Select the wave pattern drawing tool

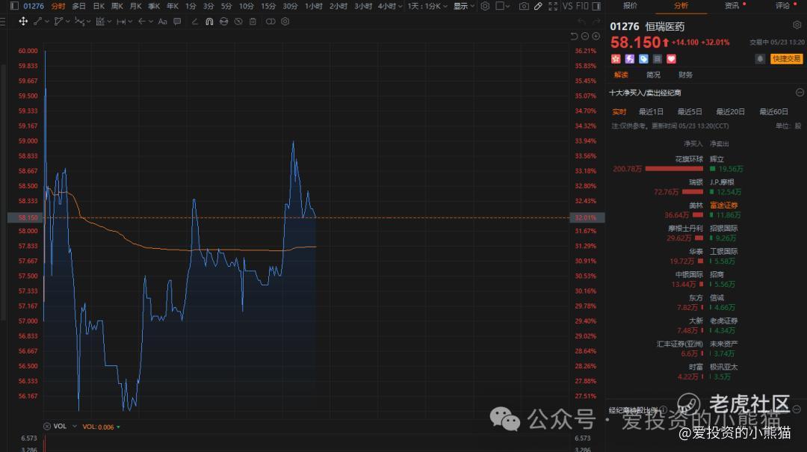pyautogui.click(x=79, y=22)
